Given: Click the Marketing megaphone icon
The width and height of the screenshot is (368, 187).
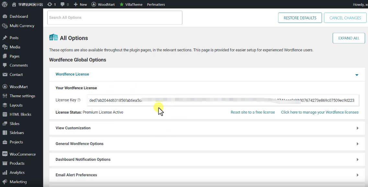Looking at the screenshot, I should 5,182.
